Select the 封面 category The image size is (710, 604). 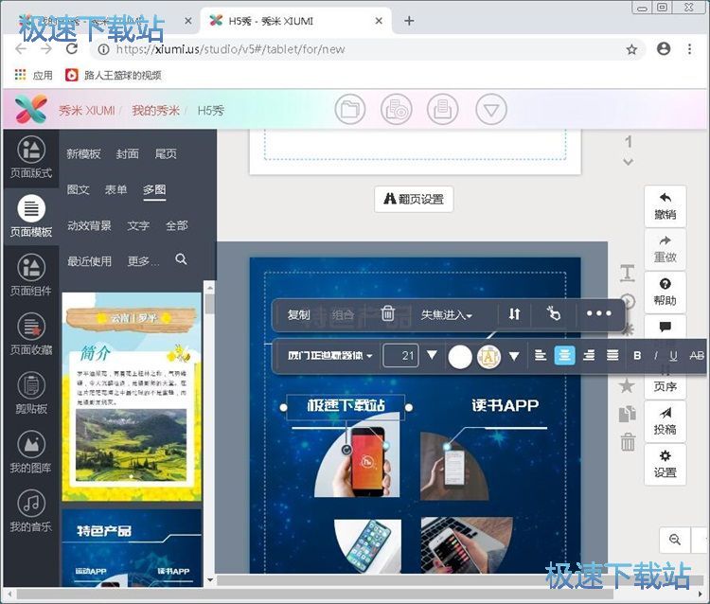click(x=127, y=154)
